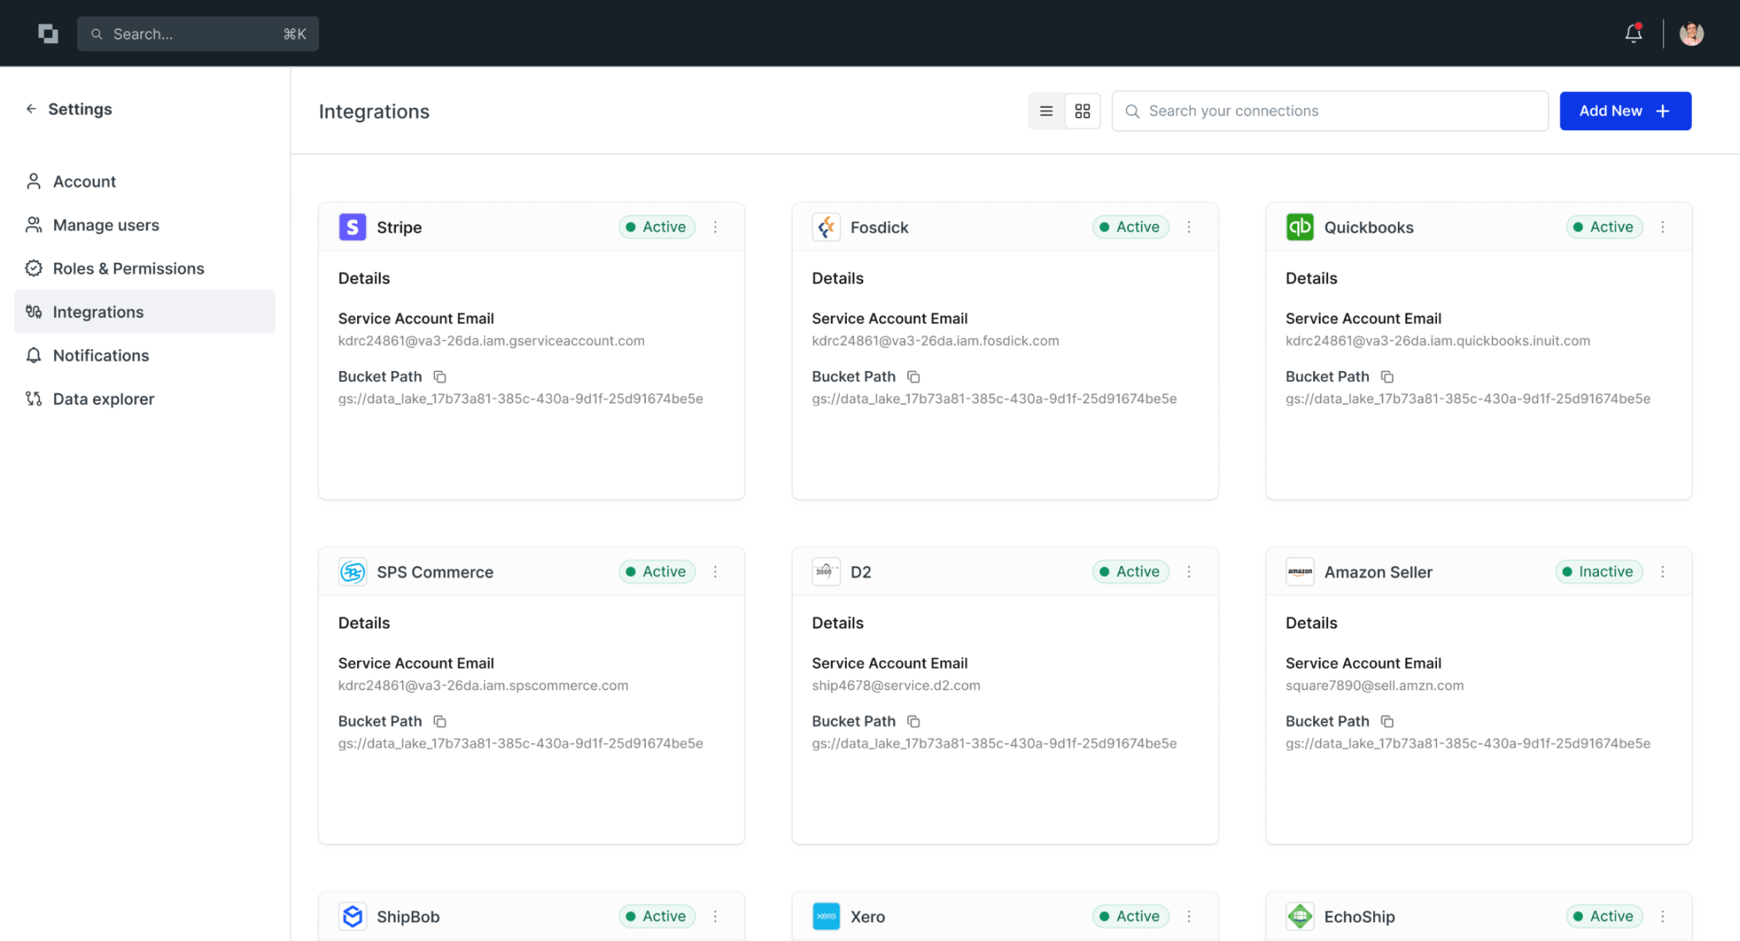Open the notifications bell in top bar
This screenshot has height=941, width=1740.
pos(1633,33)
